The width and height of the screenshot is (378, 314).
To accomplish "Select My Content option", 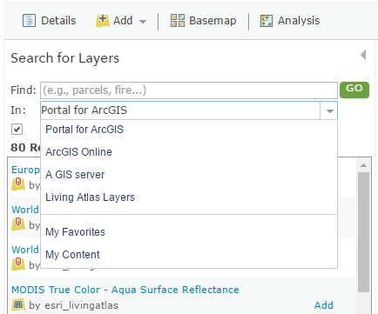I will (189, 255).
